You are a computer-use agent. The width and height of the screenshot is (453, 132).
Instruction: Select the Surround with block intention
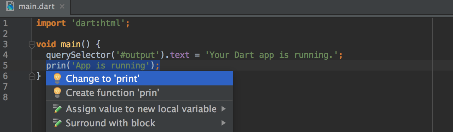point(139,123)
